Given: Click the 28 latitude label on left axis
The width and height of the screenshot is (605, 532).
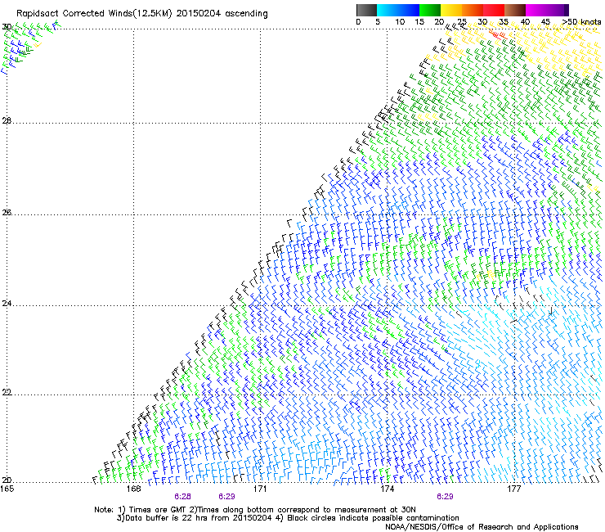Looking at the screenshot, I should pyautogui.click(x=7, y=121).
